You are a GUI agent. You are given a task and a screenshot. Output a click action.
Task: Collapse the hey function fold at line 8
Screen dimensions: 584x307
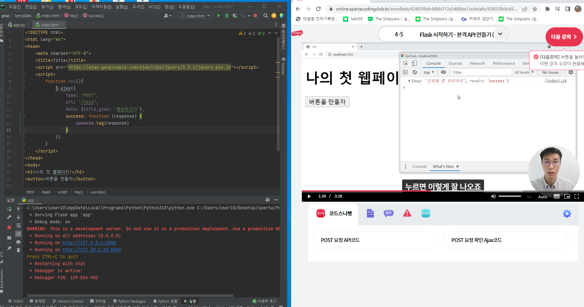coord(23,81)
